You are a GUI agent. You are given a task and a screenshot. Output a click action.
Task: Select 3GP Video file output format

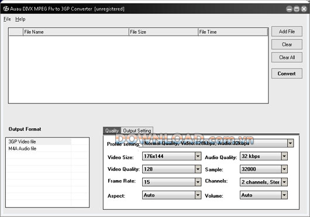tap(39, 142)
